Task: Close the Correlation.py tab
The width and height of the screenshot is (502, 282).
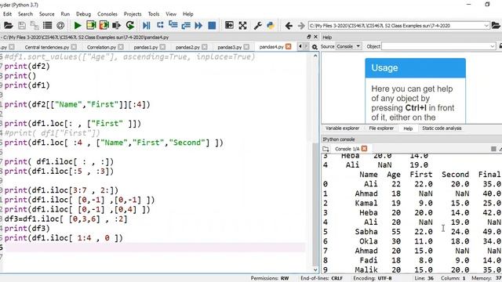Action: tap(121, 47)
